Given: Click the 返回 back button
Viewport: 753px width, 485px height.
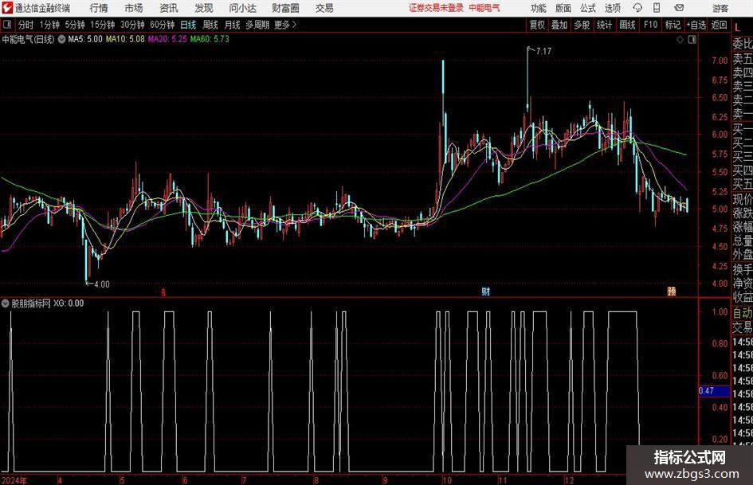Looking at the screenshot, I should click(x=719, y=25).
